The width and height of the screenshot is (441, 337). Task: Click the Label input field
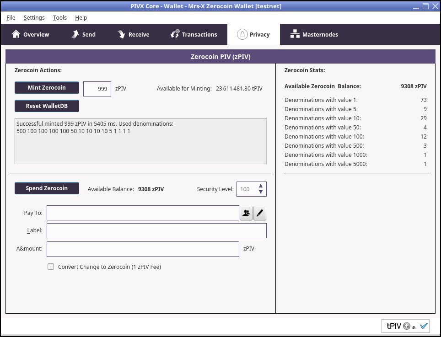pos(156,231)
